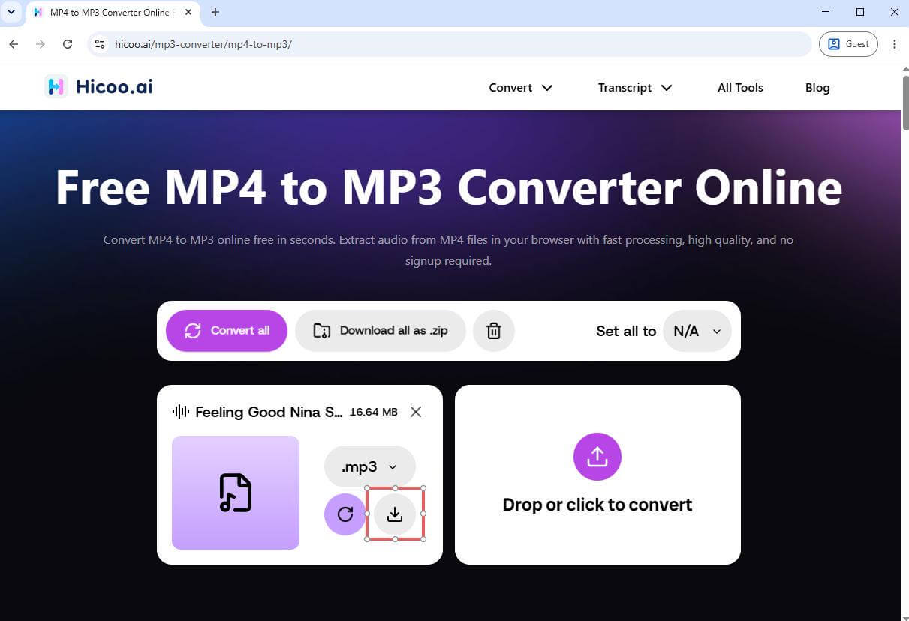Click the browser forward arrow
Image resolution: width=909 pixels, height=621 pixels.
tap(41, 44)
